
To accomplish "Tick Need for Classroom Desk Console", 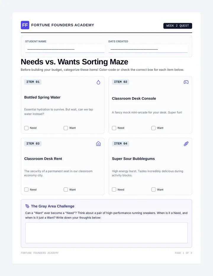I will (x=114, y=128).
